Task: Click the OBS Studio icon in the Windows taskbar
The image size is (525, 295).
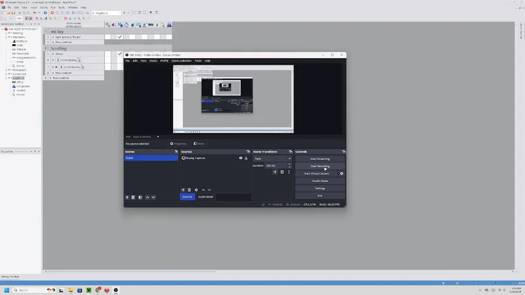Action: [x=116, y=290]
